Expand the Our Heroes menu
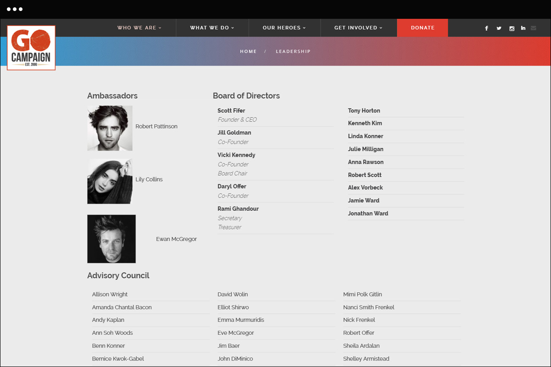 [x=284, y=28]
